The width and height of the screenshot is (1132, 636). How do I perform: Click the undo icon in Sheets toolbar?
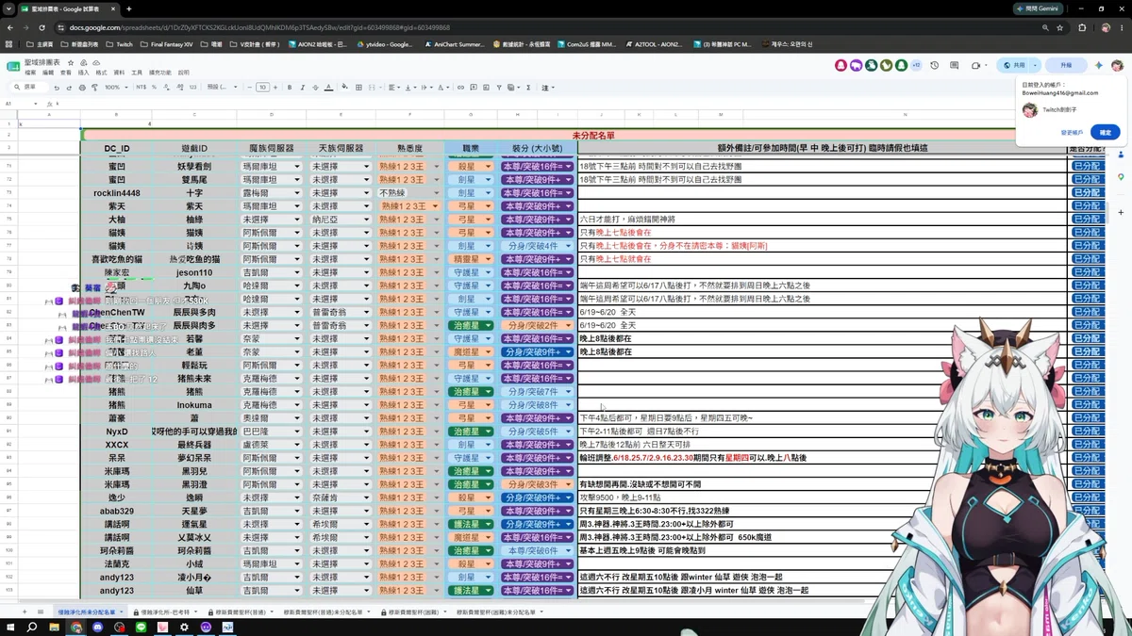(x=57, y=88)
